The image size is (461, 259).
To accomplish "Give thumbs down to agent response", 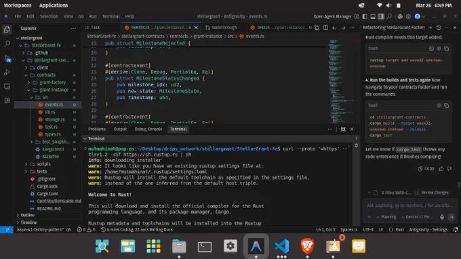I will [x=449, y=168].
